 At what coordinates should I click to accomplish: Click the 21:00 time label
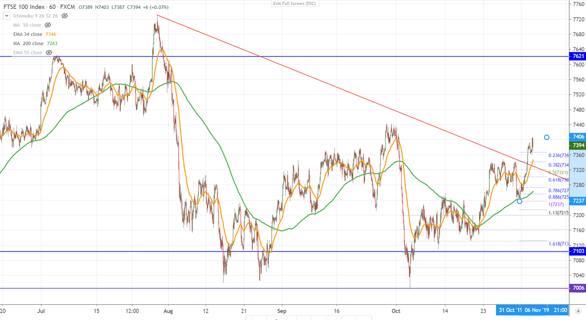point(560,310)
